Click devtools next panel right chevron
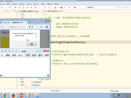Screen dimensions: 131x98 click(x=13, y=51)
